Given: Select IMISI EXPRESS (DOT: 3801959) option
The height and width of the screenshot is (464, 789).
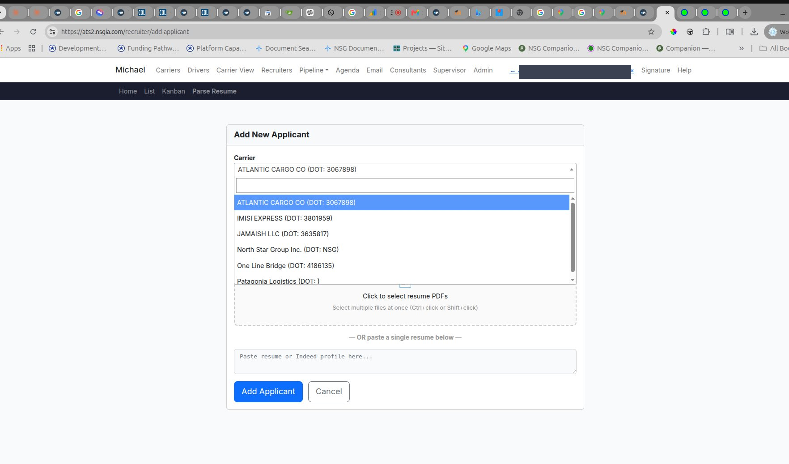Looking at the screenshot, I should (402, 218).
